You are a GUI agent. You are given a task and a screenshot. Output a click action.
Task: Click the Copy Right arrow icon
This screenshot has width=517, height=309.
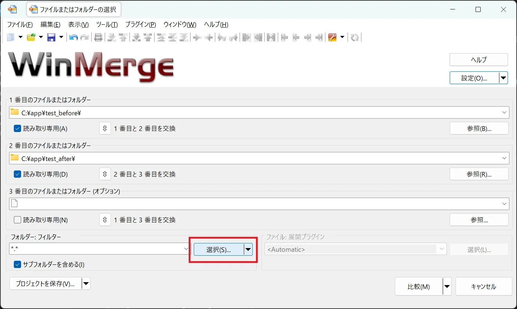pos(197,37)
